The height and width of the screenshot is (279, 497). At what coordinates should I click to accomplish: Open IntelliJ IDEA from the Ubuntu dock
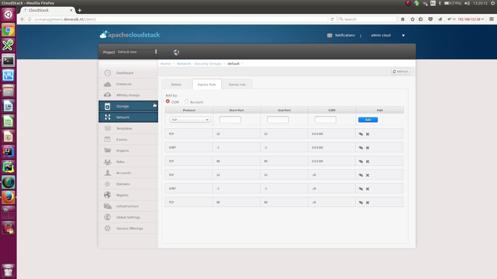coord(8,152)
